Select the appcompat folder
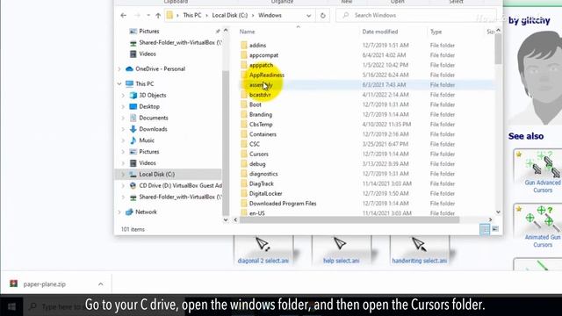 click(263, 55)
